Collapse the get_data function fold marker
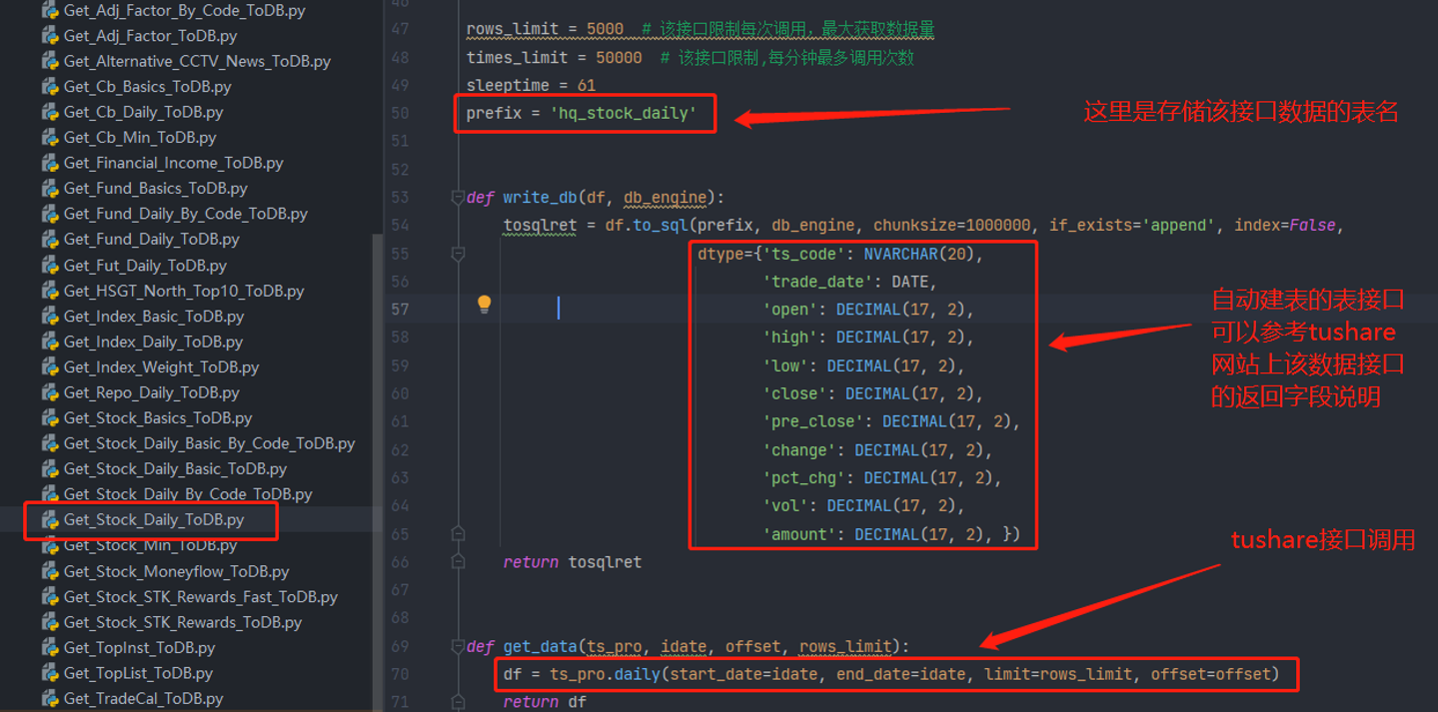Image resolution: width=1438 pixels, height=712 pixels. click(458, 646)
